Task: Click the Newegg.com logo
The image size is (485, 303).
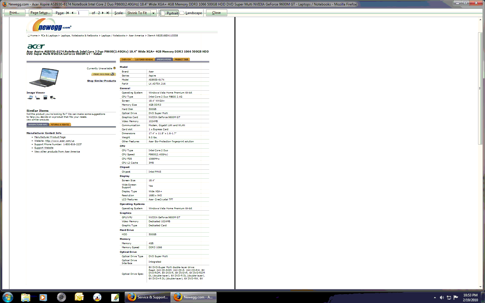Action: [49, 25]
